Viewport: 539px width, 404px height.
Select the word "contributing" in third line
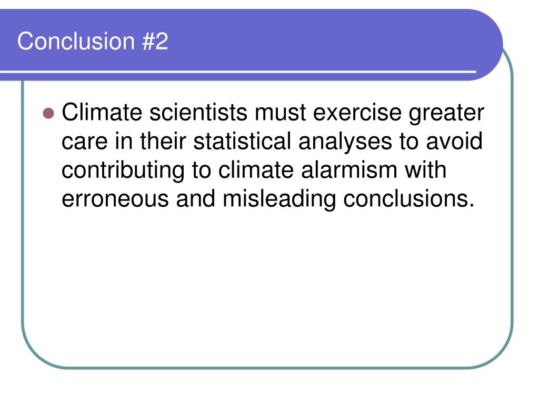123,171
